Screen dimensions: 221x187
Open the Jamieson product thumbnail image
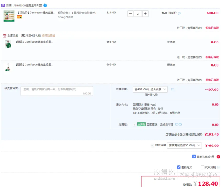9,16
